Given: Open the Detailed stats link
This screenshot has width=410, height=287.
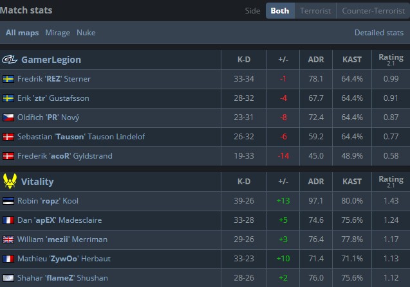Looking at the screenshot, I should tap(379, 33).
